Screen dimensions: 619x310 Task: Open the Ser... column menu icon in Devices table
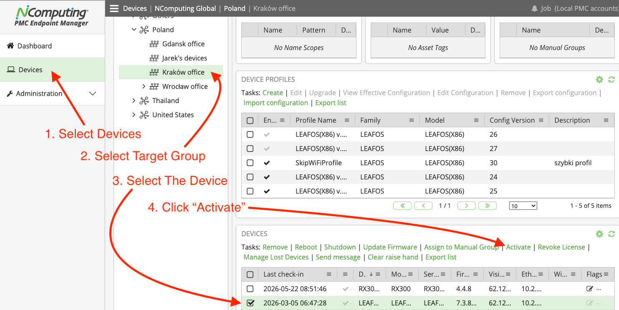tap(444, 275)
